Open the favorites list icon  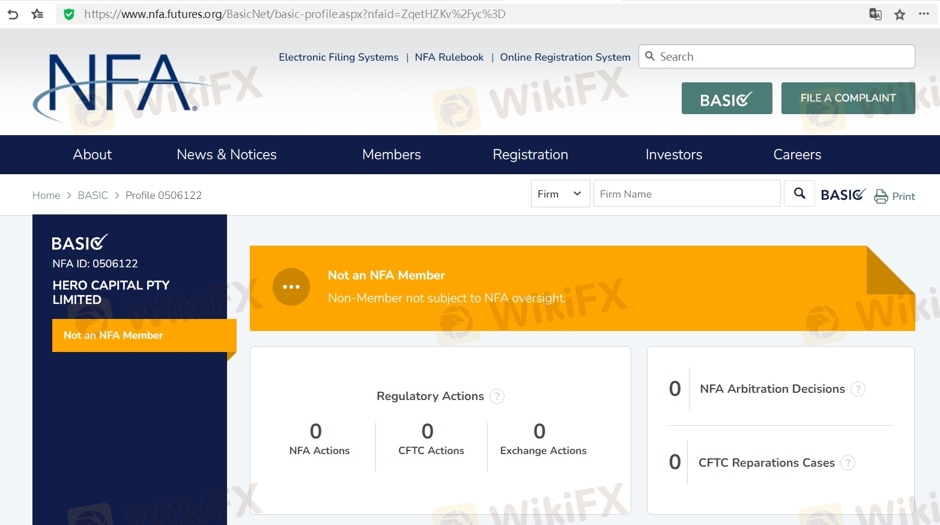coord(37,14)
